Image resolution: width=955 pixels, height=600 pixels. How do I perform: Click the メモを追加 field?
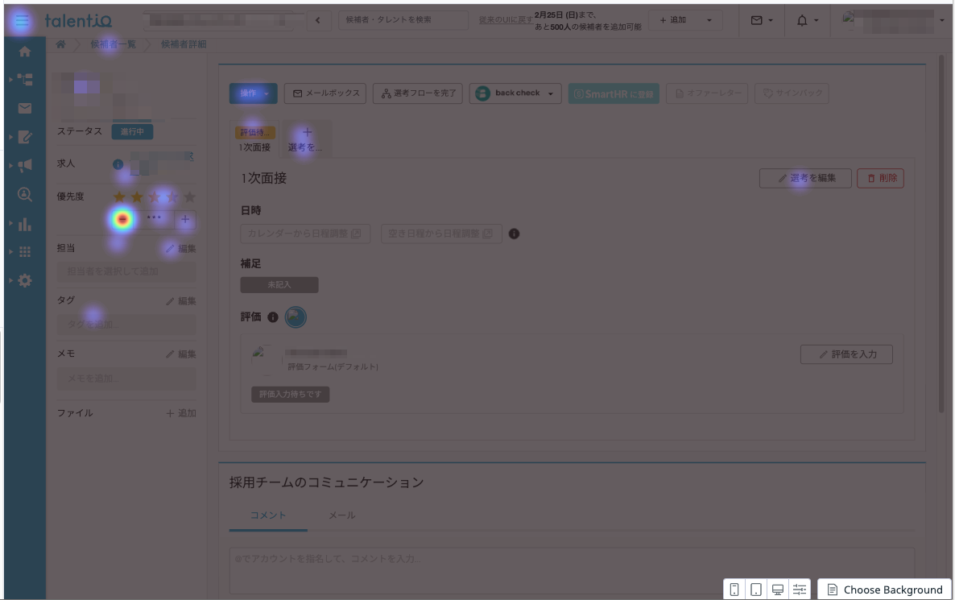tap(126, 379)
